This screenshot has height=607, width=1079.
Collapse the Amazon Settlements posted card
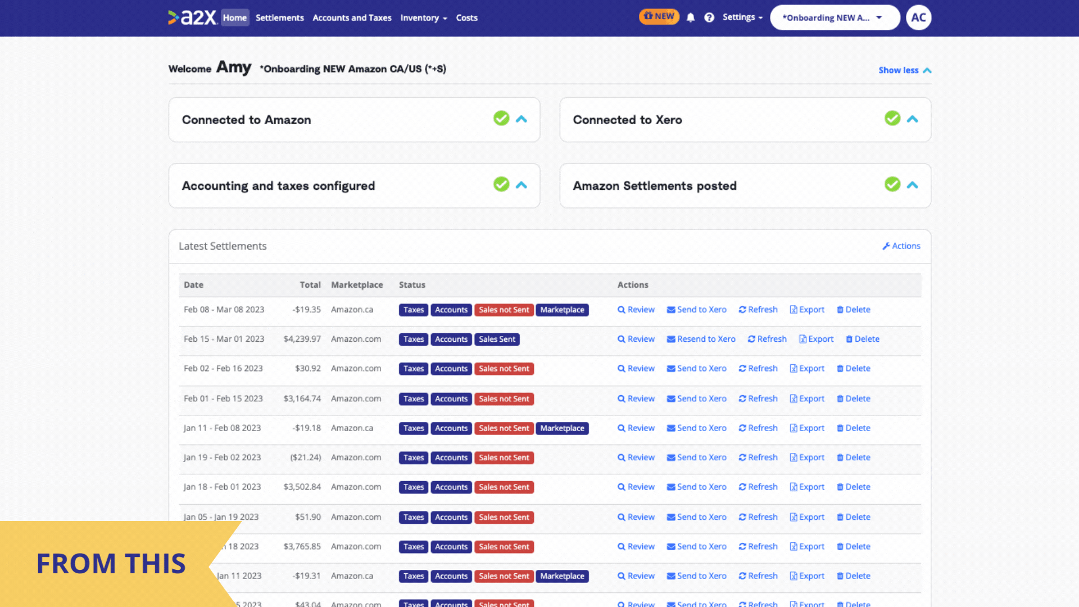(913, 185)
